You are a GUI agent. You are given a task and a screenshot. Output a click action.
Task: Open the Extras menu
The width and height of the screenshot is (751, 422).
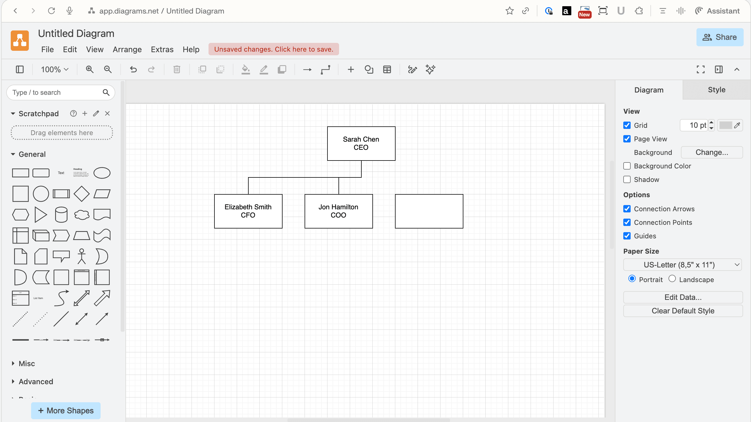[162, 49]
